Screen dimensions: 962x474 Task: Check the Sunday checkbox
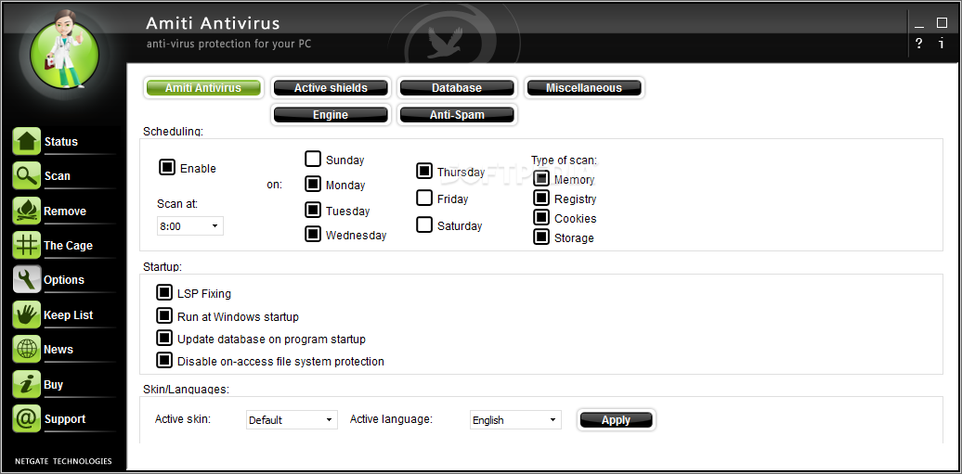click(x=313, y=160)
